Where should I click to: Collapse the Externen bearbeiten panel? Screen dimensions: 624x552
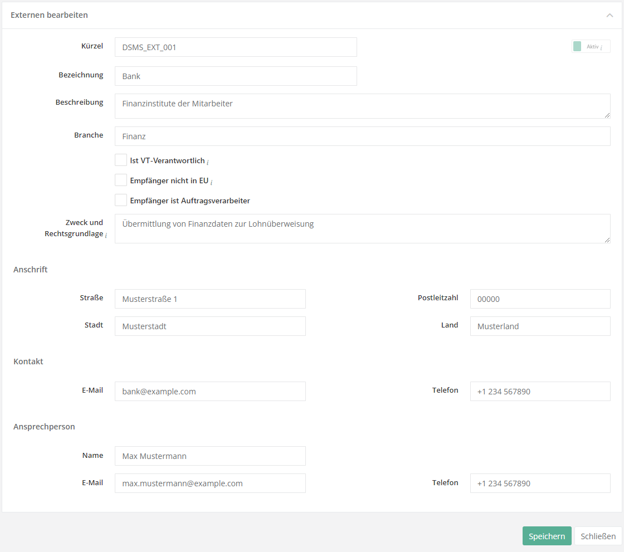click(x=610, y=16)
